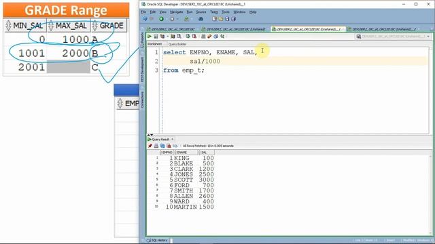435x244 pixels.
Task: Click the printer icon in Query Result toolbar
Action: pyautogui.click(x=156, y=146)
